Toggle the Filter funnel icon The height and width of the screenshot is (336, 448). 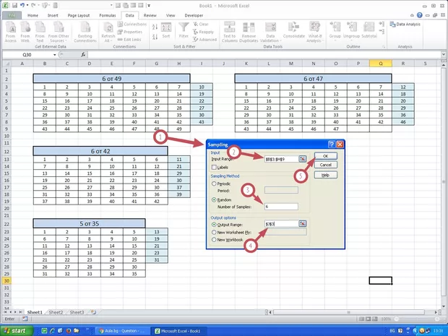click(184, 30)
